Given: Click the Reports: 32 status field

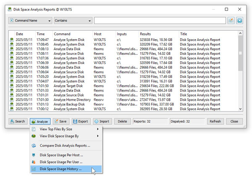Looking at the screenshot, I should pos(150,121).
